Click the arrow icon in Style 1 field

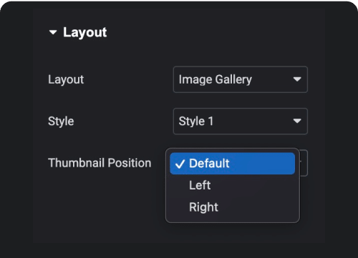tap(297, 121)
